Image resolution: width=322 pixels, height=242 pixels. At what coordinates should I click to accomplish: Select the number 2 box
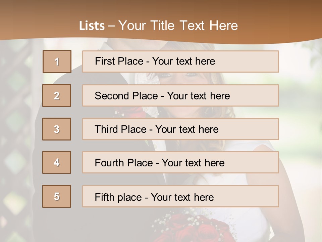pyautogui.click(x=57, y=95)
